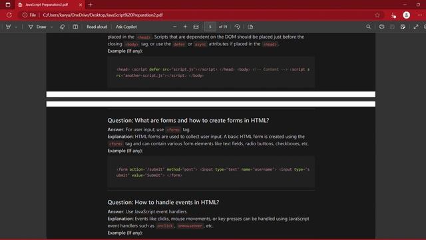This screenshot has width=426, height=240.
Task: Click the Save as icon
Action: 403,27
